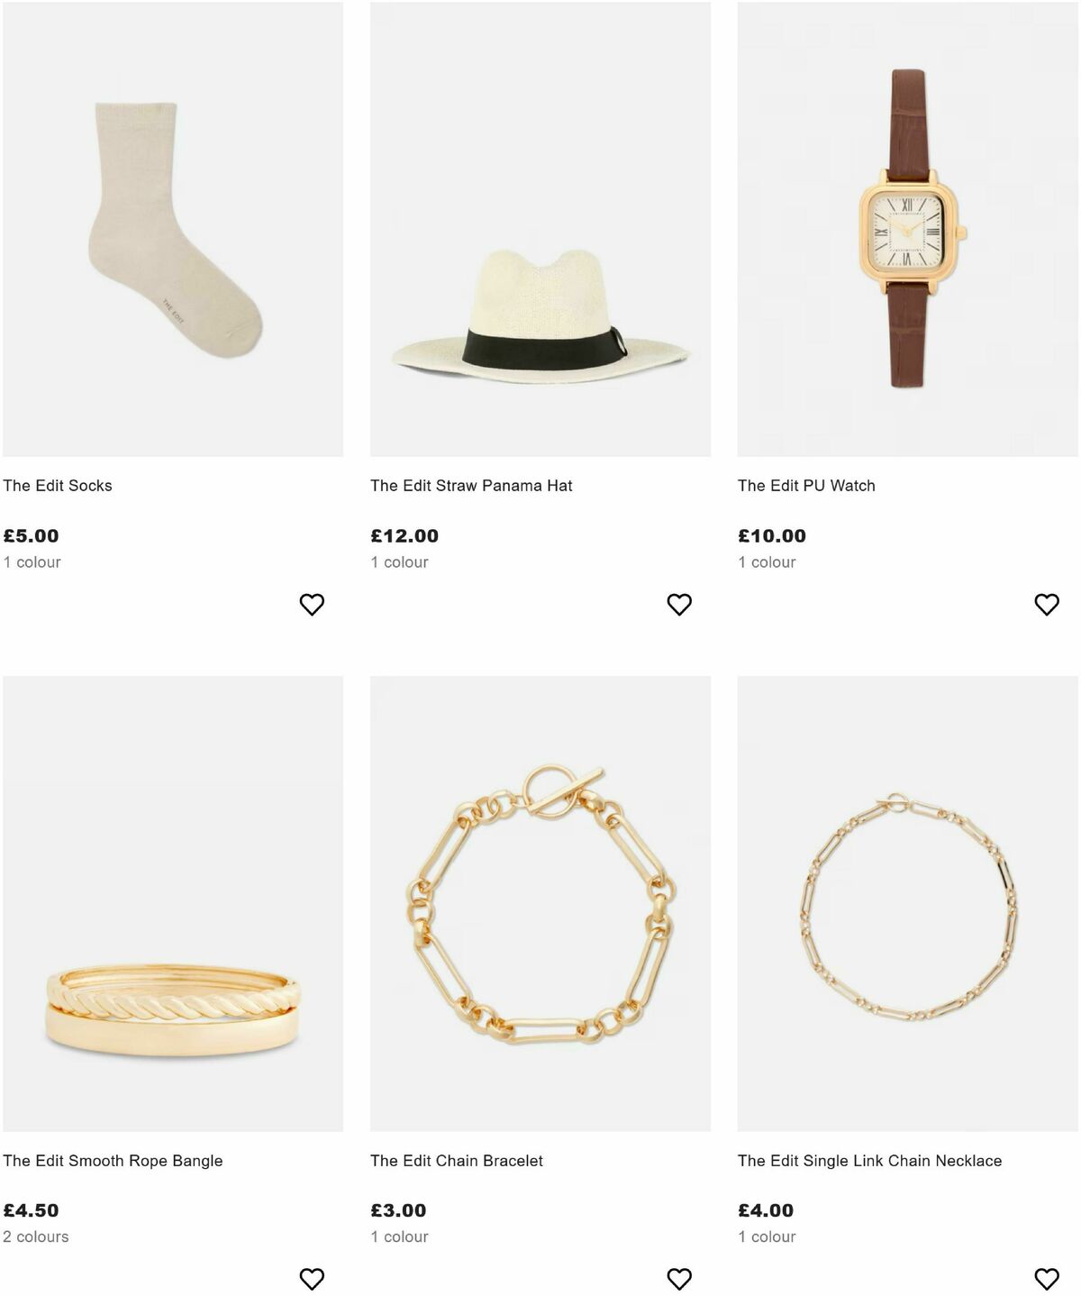Viewport: 1081px width, 1296px height.
Task: Expand colour options for Smooth Rope Bangle
Action: [x=36, y=1237]
